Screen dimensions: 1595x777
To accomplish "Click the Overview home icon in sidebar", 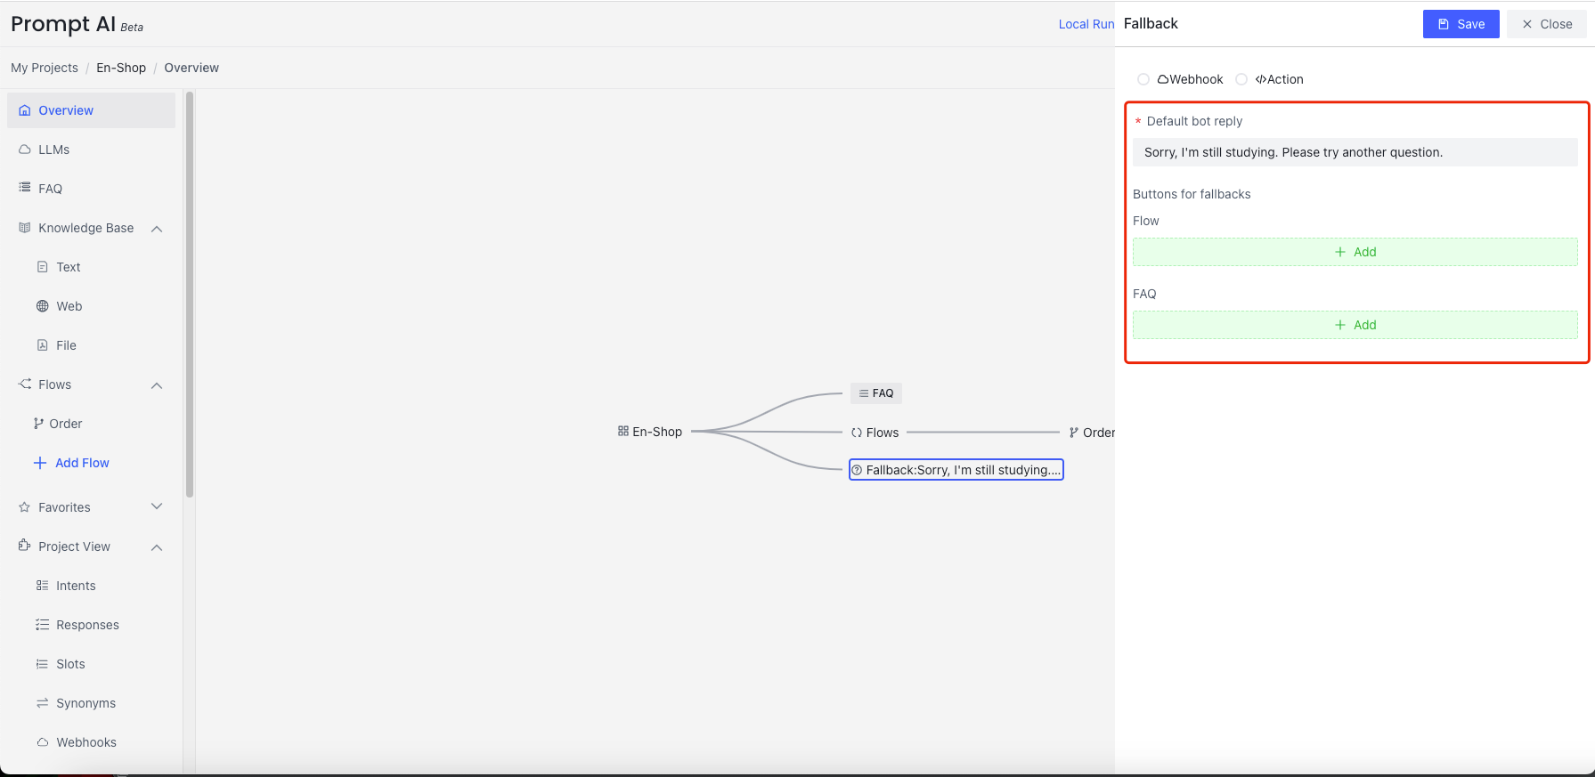I will click(25, 110).
